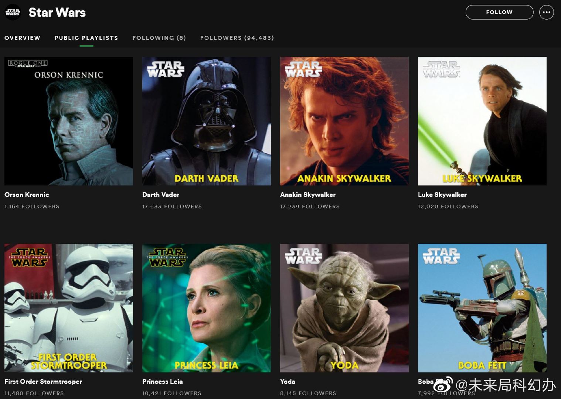Viewport: 561px width, 399px height.
Task: Click the Star Wars profile avatar icon
Action: click(x=13, y=13)
